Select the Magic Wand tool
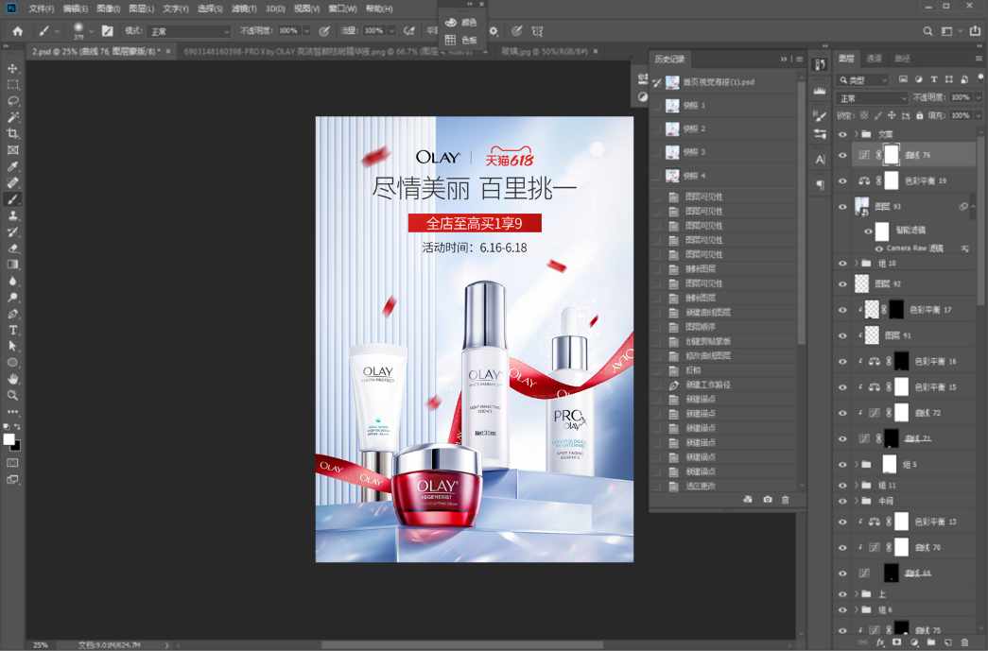988x651 pixels. (12, 117)
